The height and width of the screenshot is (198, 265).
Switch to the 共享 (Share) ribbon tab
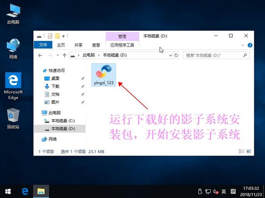(x=78, y=45)
